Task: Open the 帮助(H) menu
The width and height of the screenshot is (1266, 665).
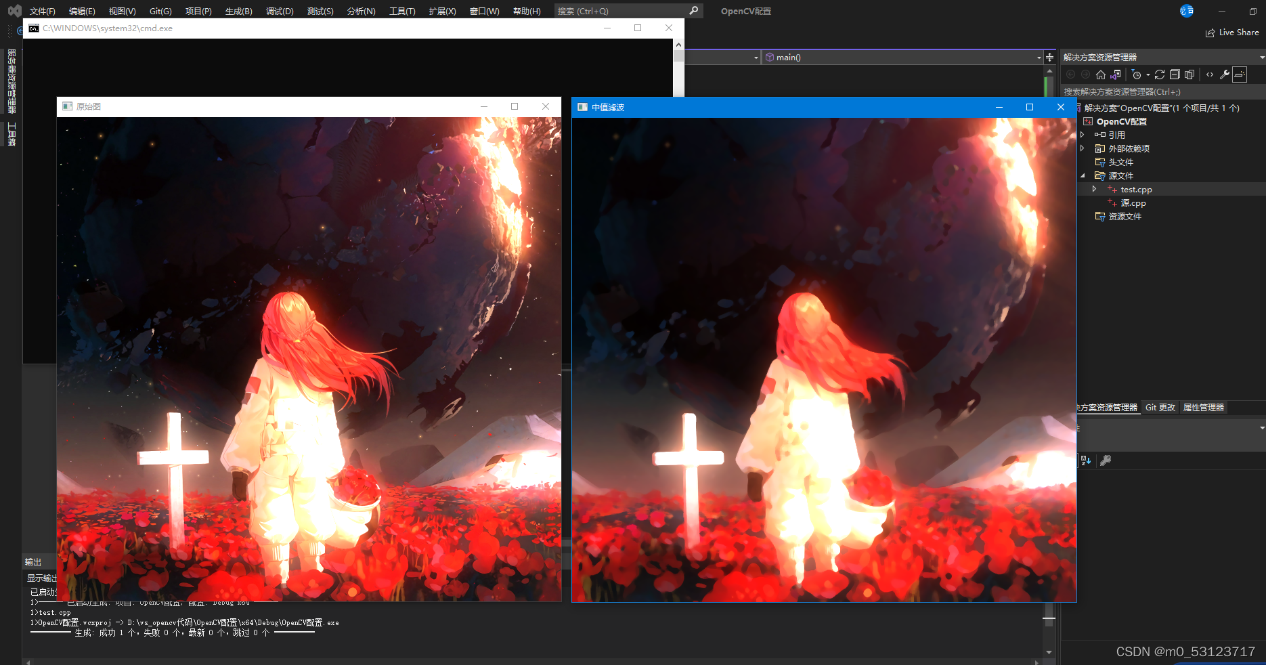Action: click(527, 12)
